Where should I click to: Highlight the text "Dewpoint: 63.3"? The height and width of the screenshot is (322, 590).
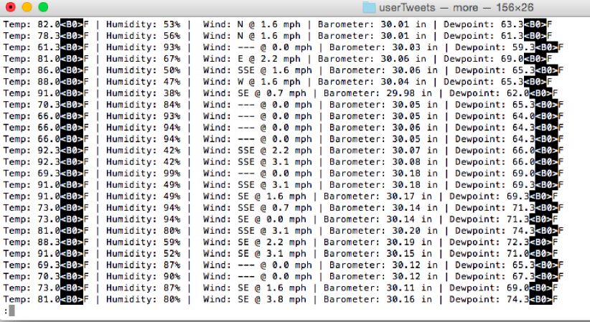(x=484, y=24)
